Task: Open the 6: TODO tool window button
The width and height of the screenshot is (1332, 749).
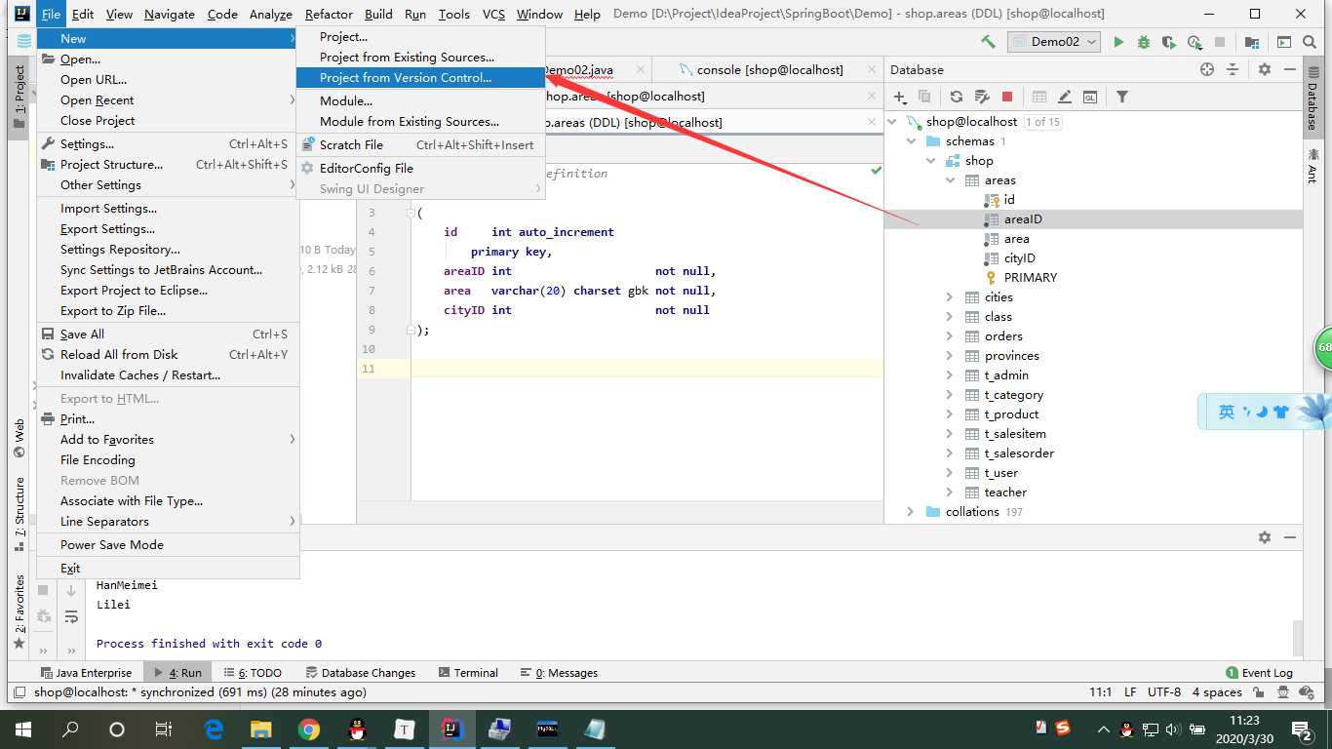Action: (253, 673)
